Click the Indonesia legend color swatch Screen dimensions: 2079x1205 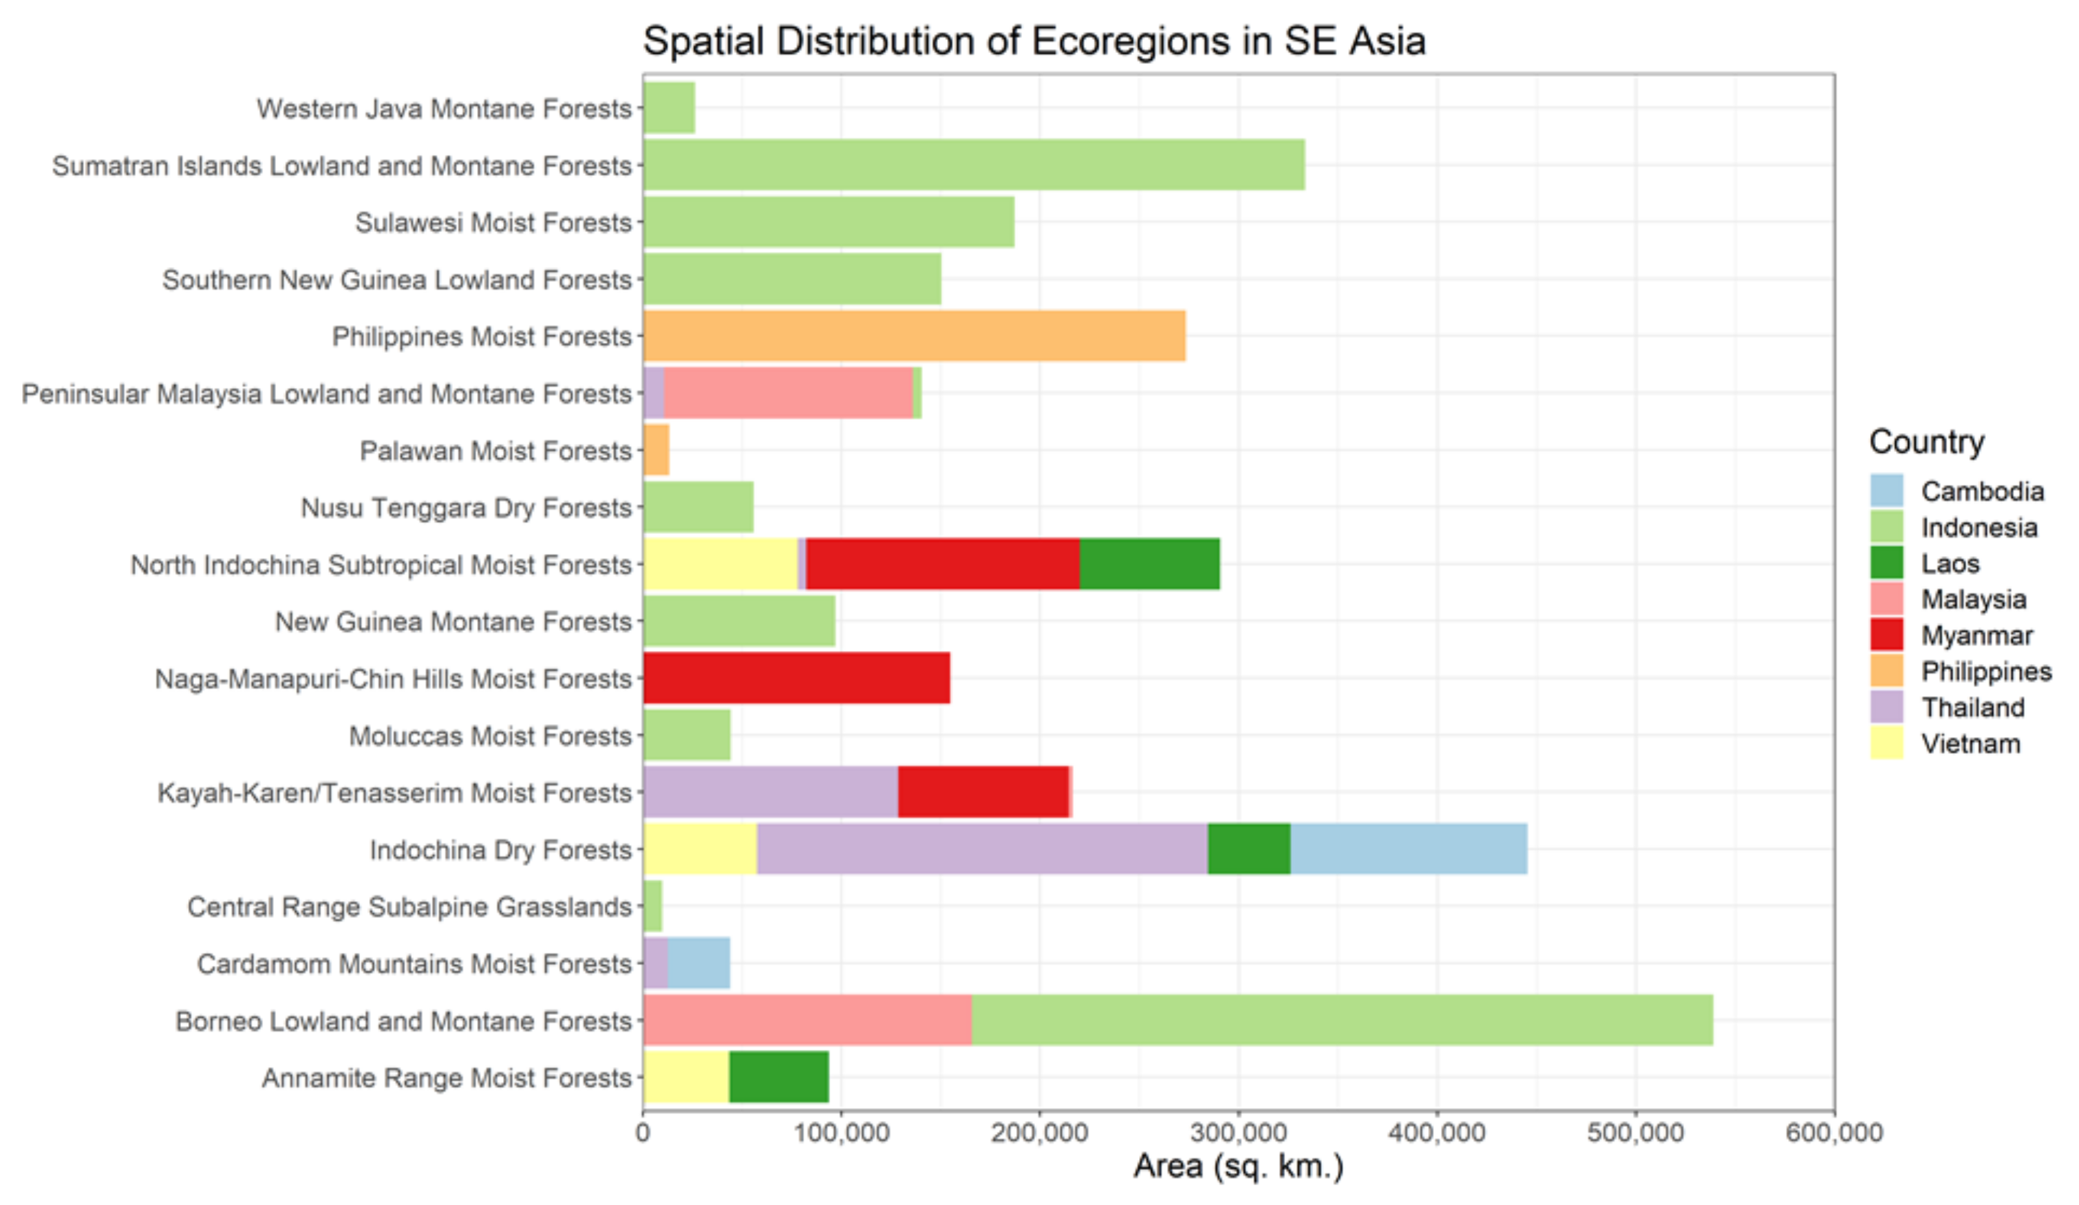pyautogui.click(x=1886, y=526)
